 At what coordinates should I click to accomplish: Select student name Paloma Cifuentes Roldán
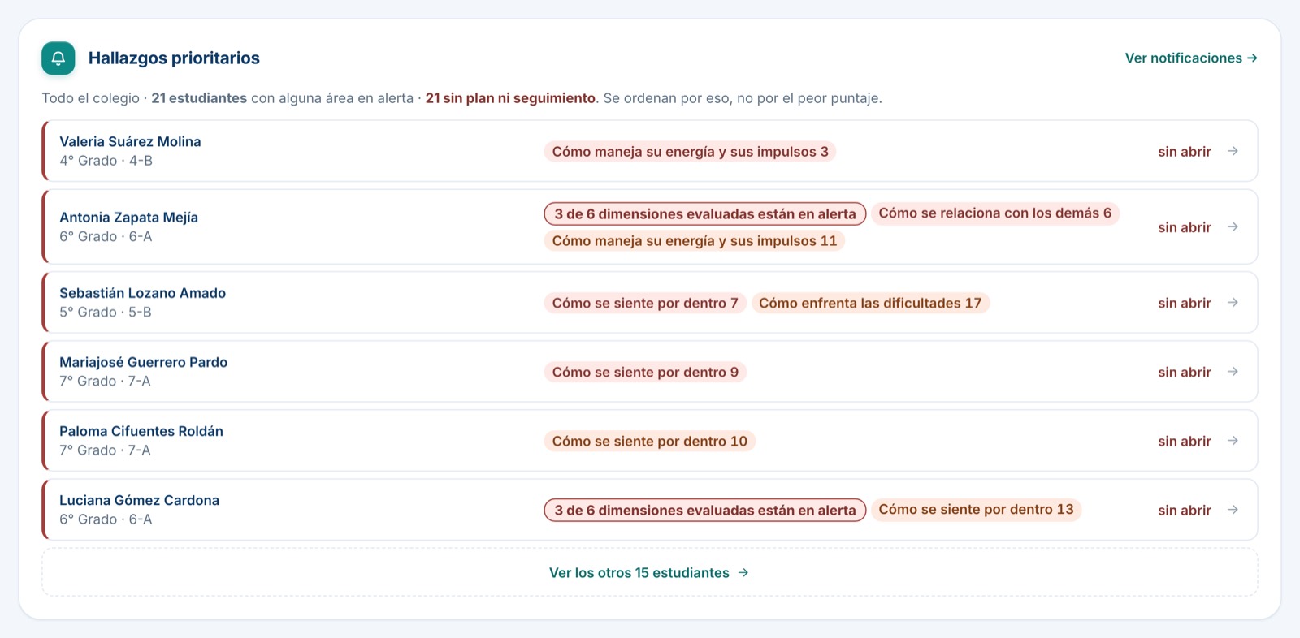141,431
